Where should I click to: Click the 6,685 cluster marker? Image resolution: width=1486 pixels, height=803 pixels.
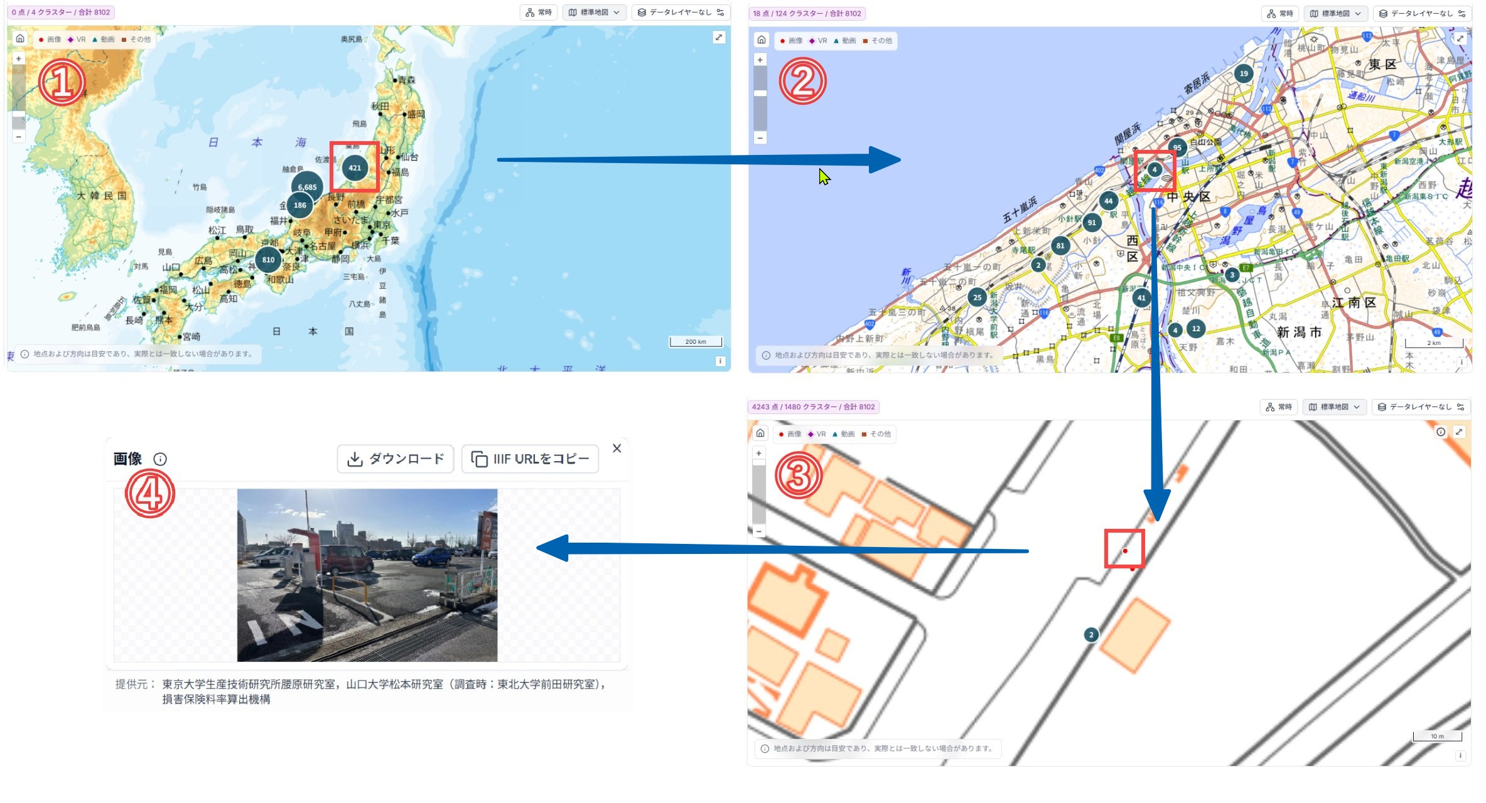click(307, 186)
